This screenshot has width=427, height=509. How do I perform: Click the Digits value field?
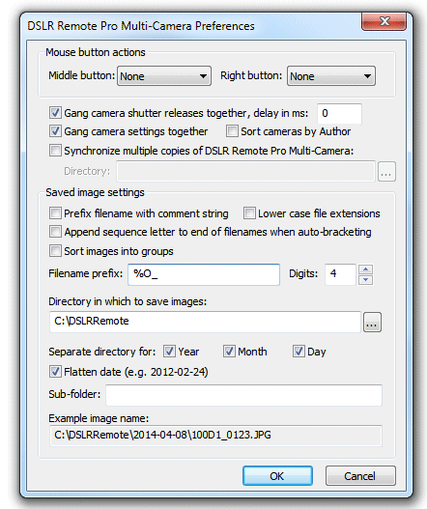coord(340,274)
